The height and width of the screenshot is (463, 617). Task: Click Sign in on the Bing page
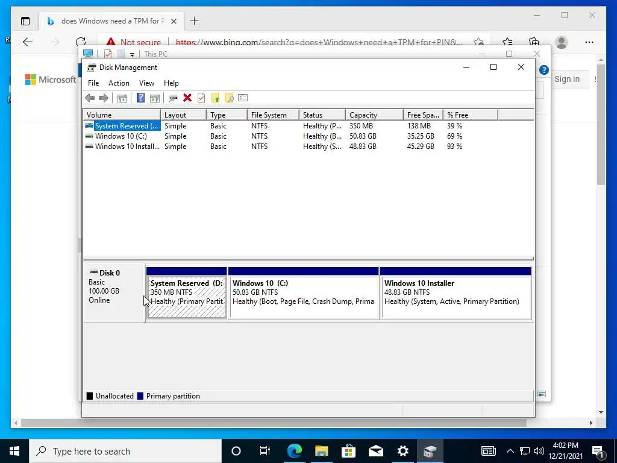567,79
